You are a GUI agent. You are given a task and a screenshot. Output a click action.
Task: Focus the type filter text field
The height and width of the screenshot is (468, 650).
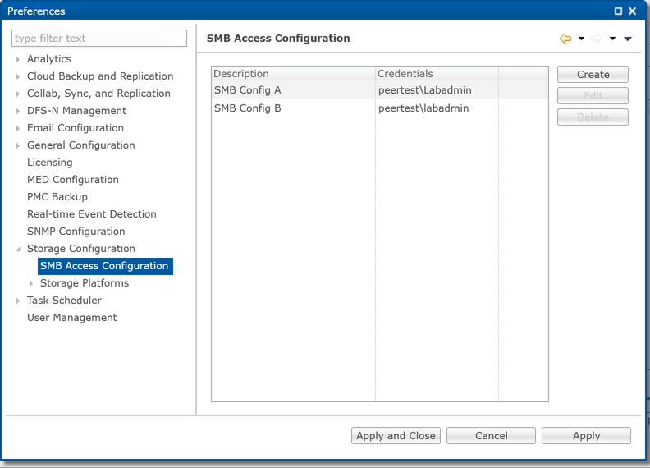(x=99, y=38)
